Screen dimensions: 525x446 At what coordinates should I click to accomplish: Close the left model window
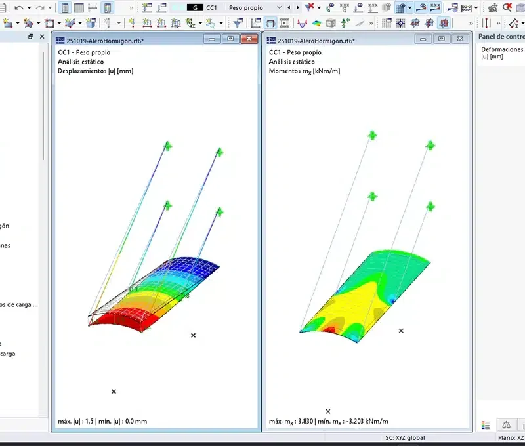[x=249, y=39]
